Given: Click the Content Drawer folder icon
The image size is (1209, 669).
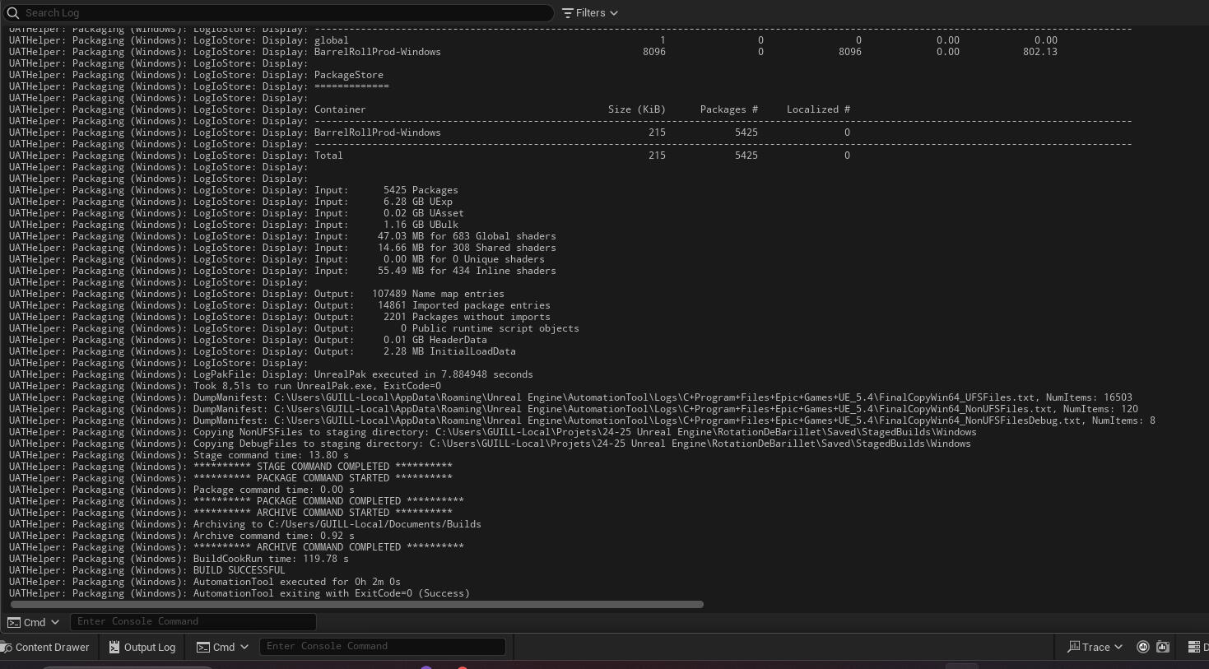Looking at the screenshot, I should [7, 648].
